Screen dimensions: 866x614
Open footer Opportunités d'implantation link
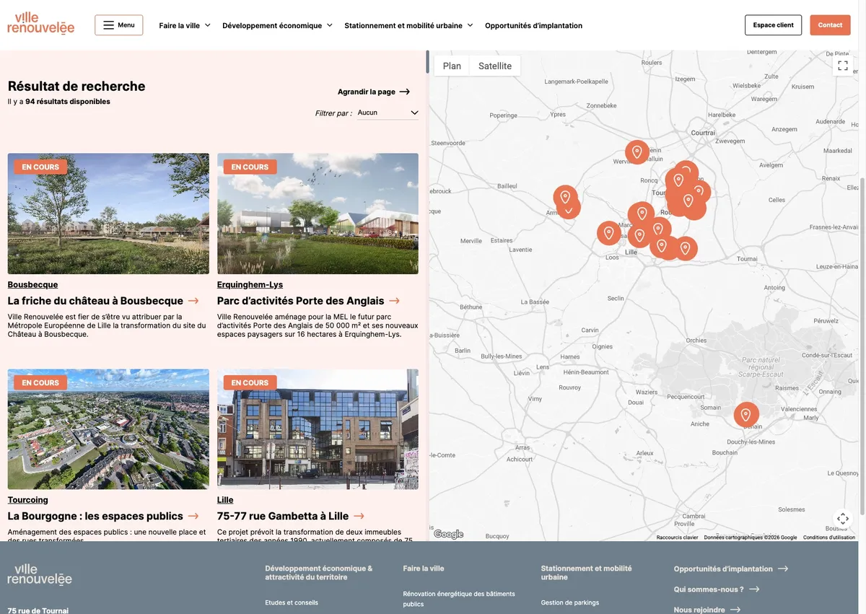(730, 569)
